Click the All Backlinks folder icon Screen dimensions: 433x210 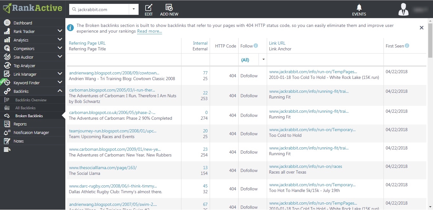coord(7,108)
